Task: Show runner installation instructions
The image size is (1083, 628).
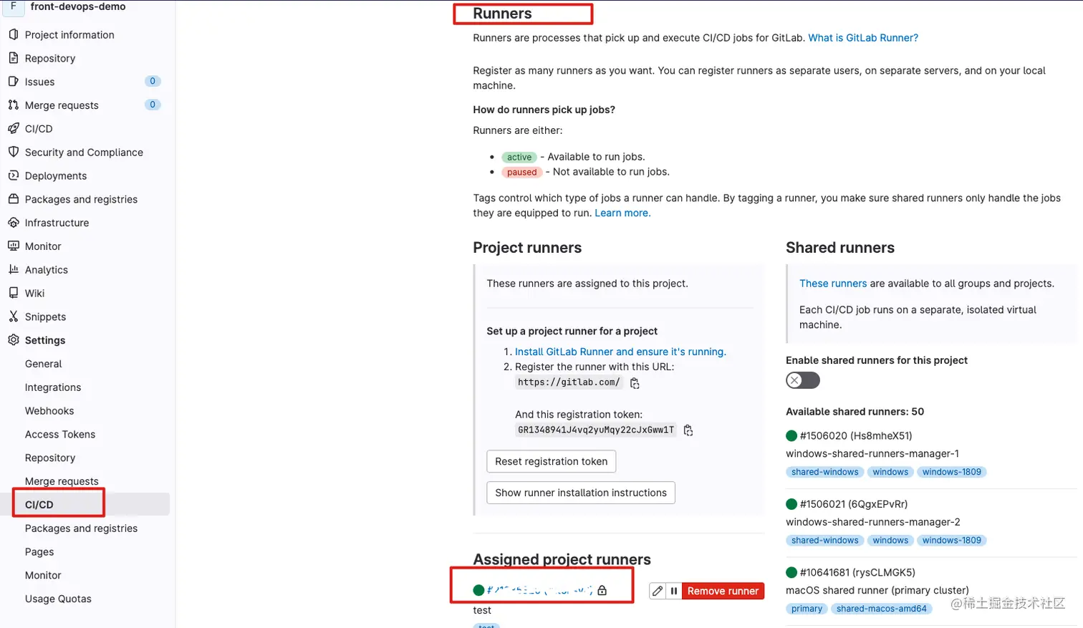Action: pos(579,493)
